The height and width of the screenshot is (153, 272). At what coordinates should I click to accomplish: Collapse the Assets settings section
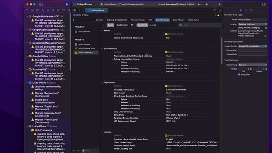pos(102,31)
